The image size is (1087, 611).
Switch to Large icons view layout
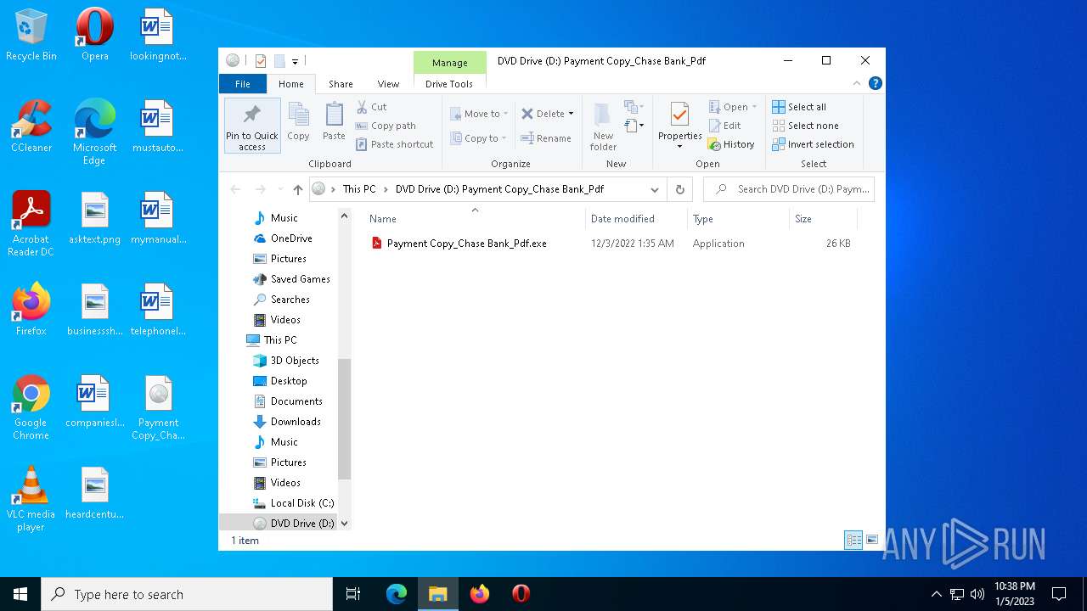click(x=871, y=540)
